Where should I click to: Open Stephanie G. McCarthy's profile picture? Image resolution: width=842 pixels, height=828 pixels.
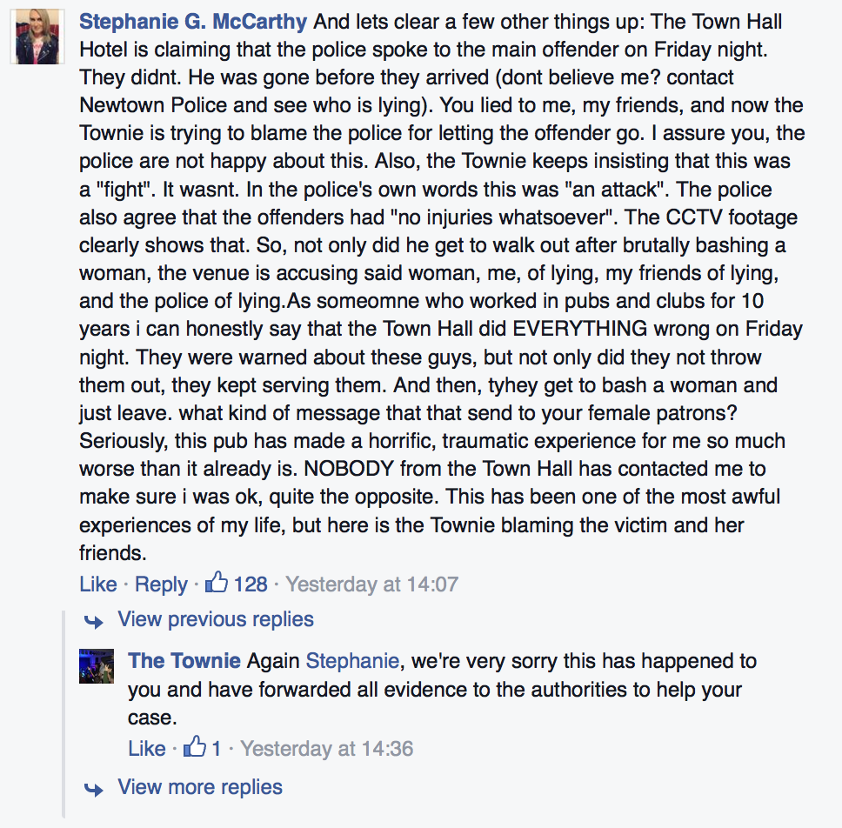[x=37, y=40]
